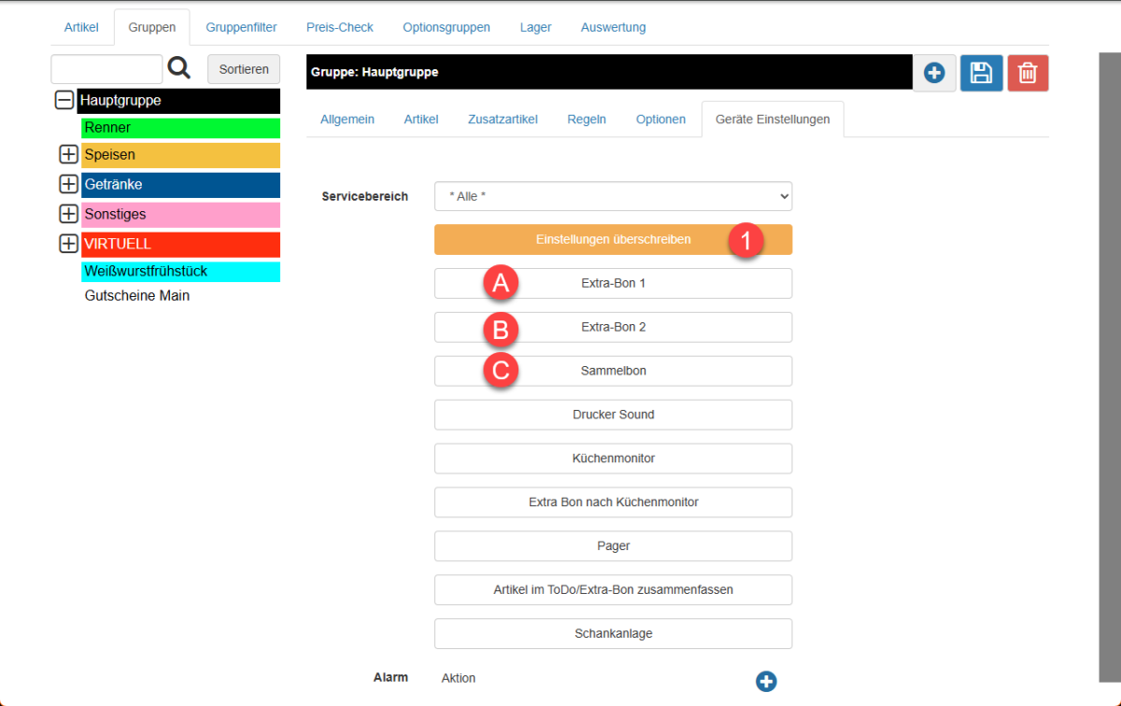Save group with the floppy disk icon
This screenshot has width=1121, height=706.
(x=981, y=73)
